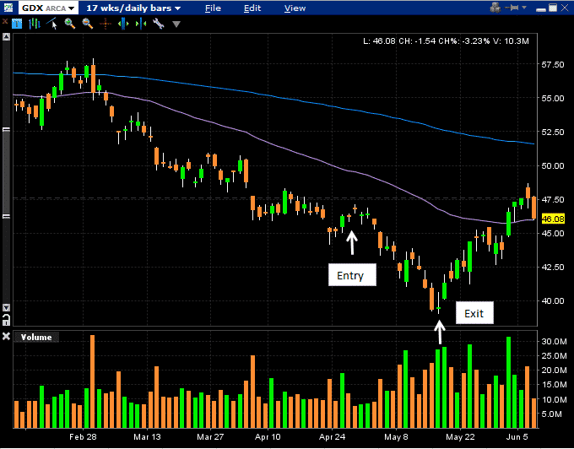Click the Volume panel label
Viewport: 574px width, 449px height.
point(36,337)
